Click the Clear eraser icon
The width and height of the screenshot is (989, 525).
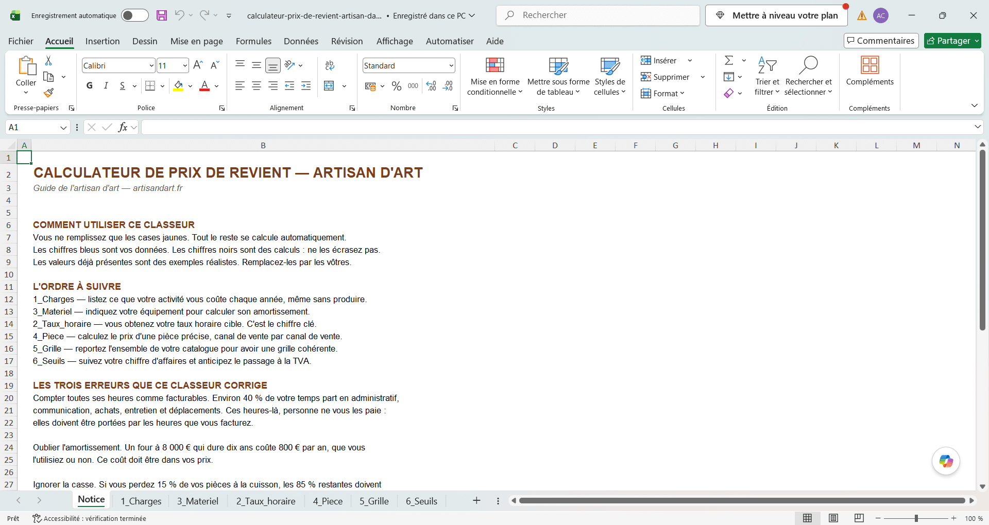(729, 93)
